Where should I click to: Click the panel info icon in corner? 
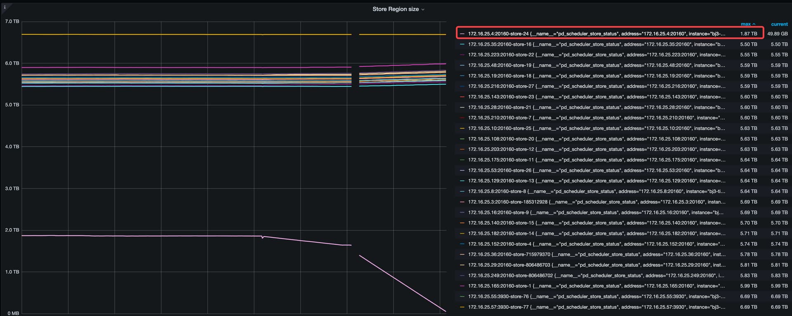[5, 7]
